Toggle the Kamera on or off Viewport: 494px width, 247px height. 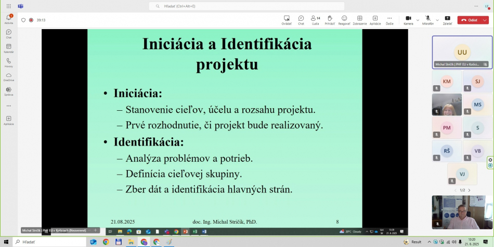coord(408,20)
